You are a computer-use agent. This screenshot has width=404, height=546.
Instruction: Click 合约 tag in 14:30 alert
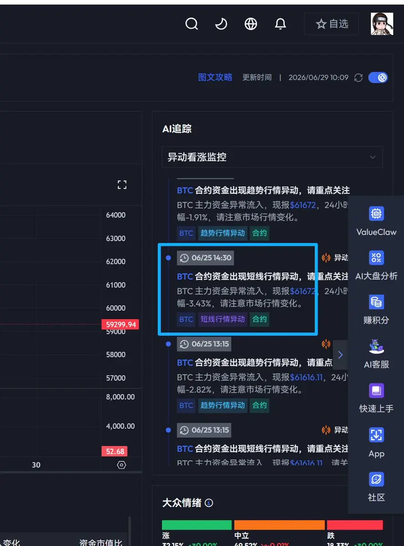point(260,319)
